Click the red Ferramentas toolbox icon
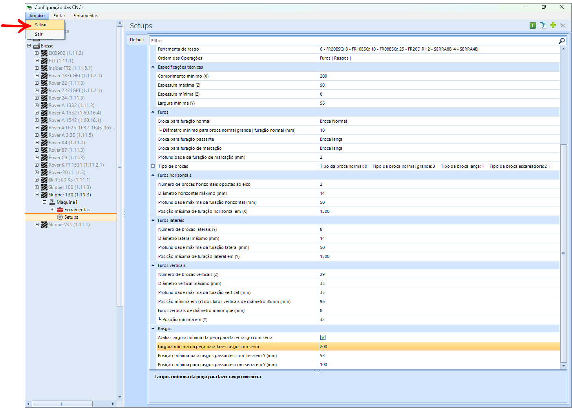The image size is (572, 410). click(60, 210)
